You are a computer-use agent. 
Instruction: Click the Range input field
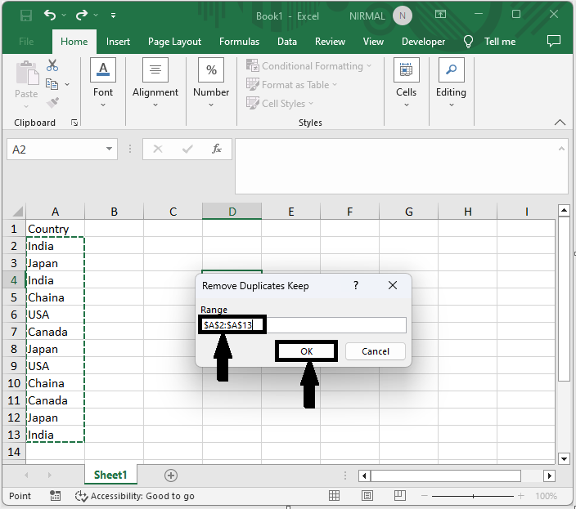coord(304,325)
